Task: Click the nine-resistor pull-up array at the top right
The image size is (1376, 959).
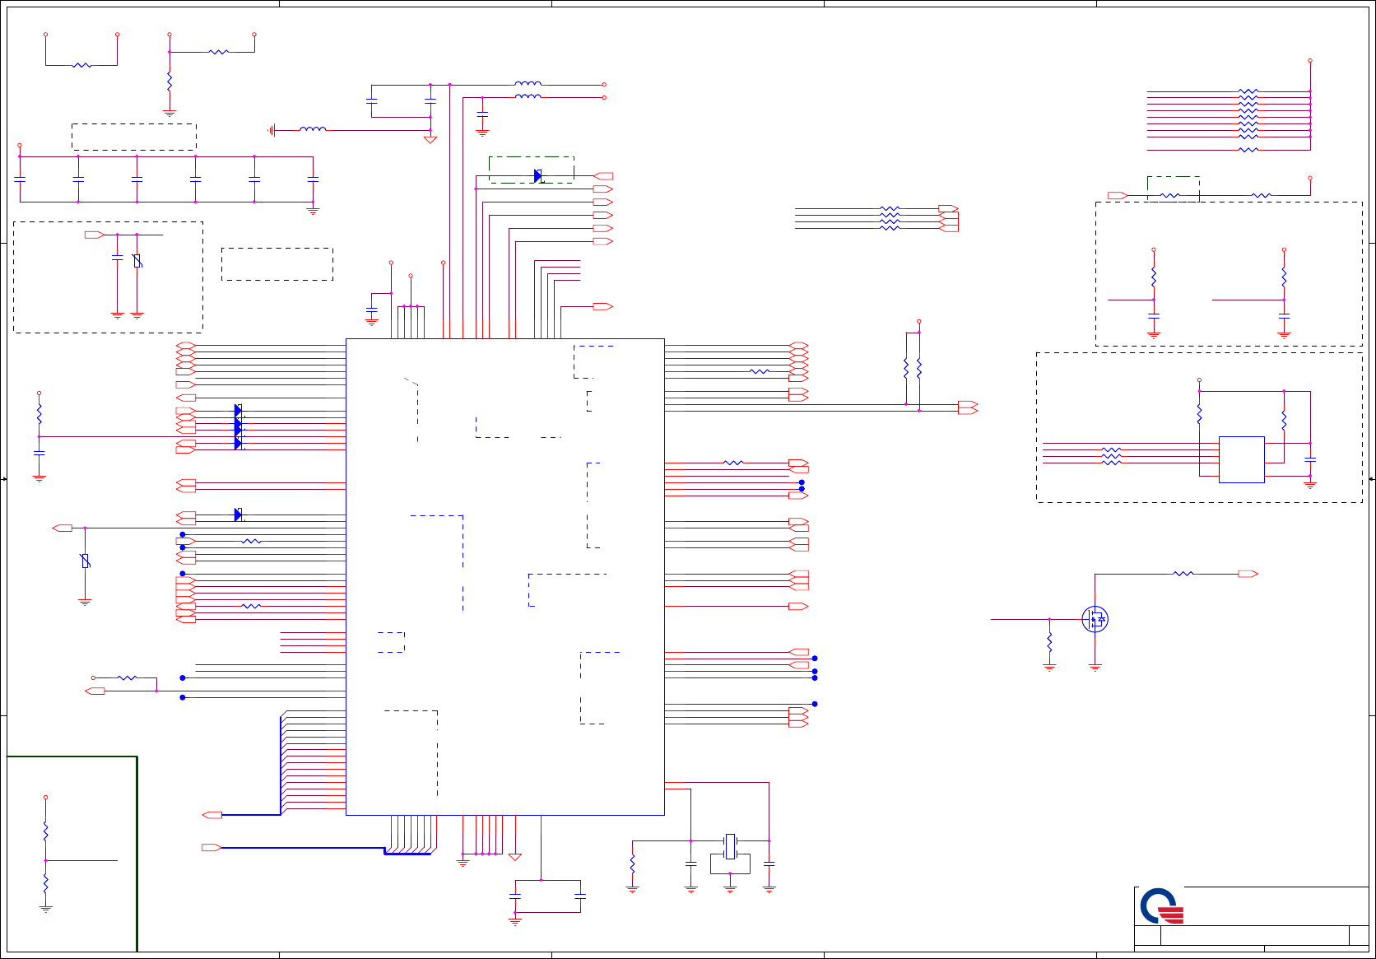Action: coord(1248,120)
